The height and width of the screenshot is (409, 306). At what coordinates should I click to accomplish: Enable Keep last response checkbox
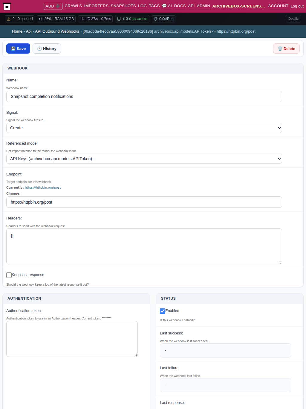tap(9, 275)
